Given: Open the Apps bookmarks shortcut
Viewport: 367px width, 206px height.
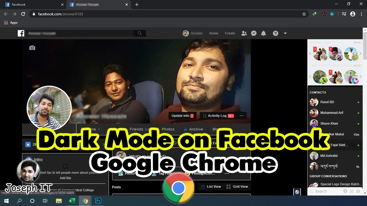Looking at the screenshot, I should pyautogui.click(x=11, y=23).
